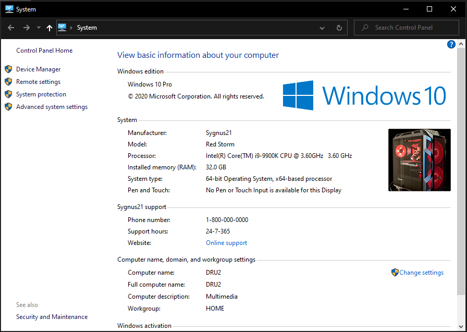Viewport: 467px width, 332px height.
Task: Go back using the Back arrow
Action: [x=11, y=28]
